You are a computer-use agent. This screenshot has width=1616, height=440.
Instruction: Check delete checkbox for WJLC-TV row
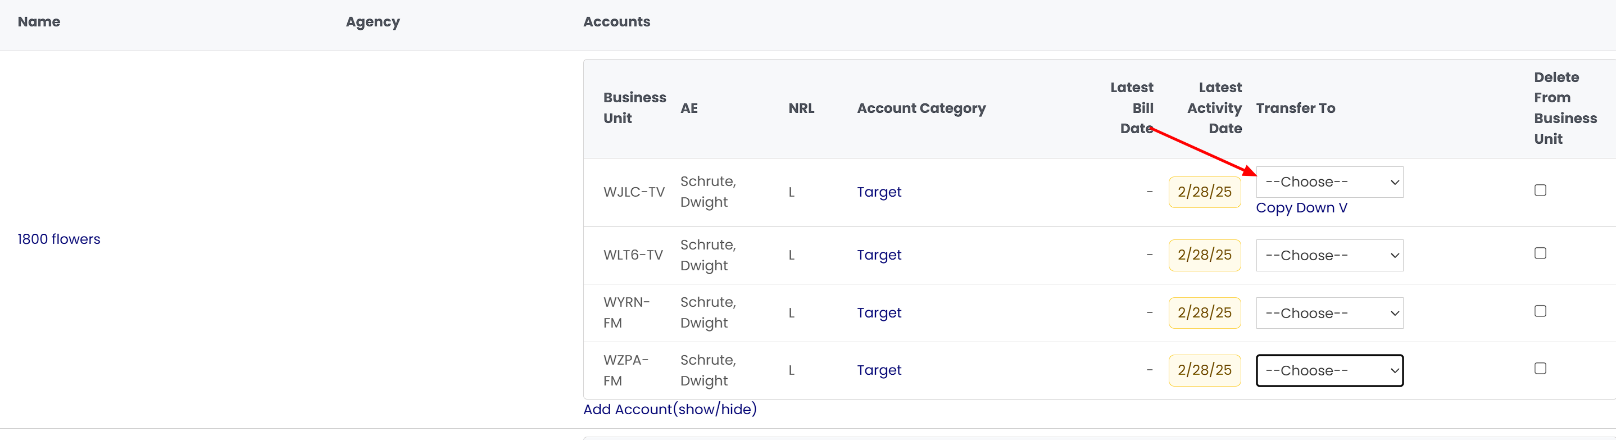[1540, 190]
